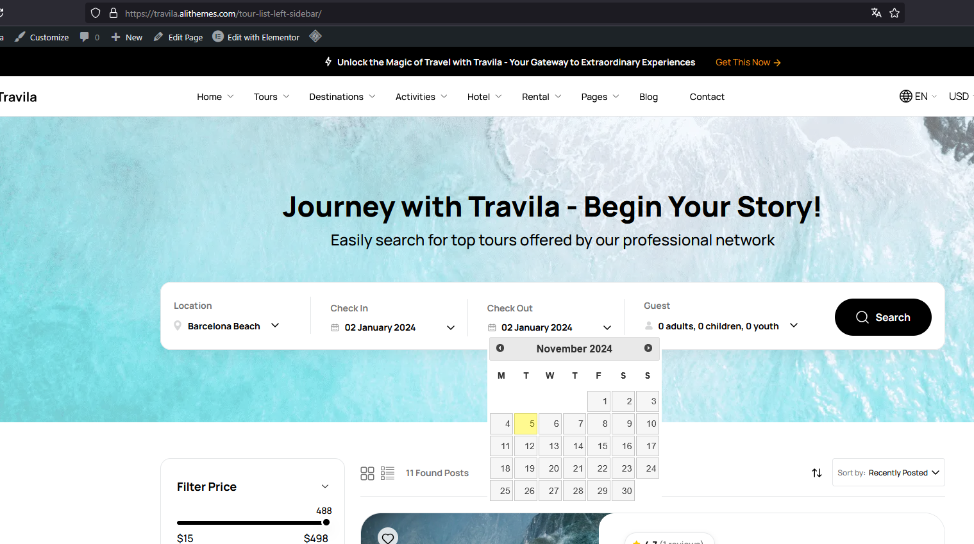Click the globe language icon
Screen dimensions: 974x544
tap(905, 96)
